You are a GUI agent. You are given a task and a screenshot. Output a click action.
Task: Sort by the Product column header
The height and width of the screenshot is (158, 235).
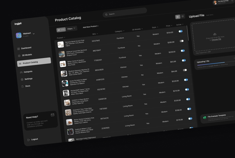pos(61,38)
